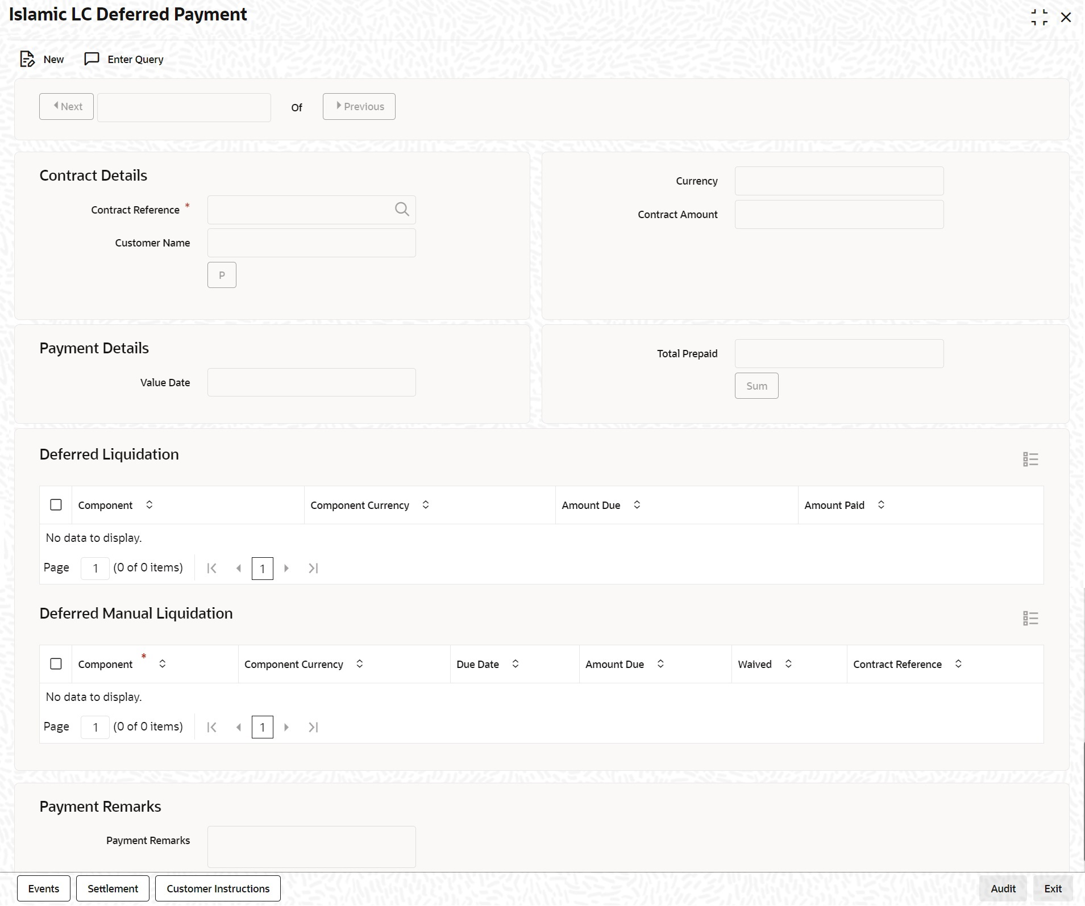
Task: Click the Audit button
Action: point(1003,888)
